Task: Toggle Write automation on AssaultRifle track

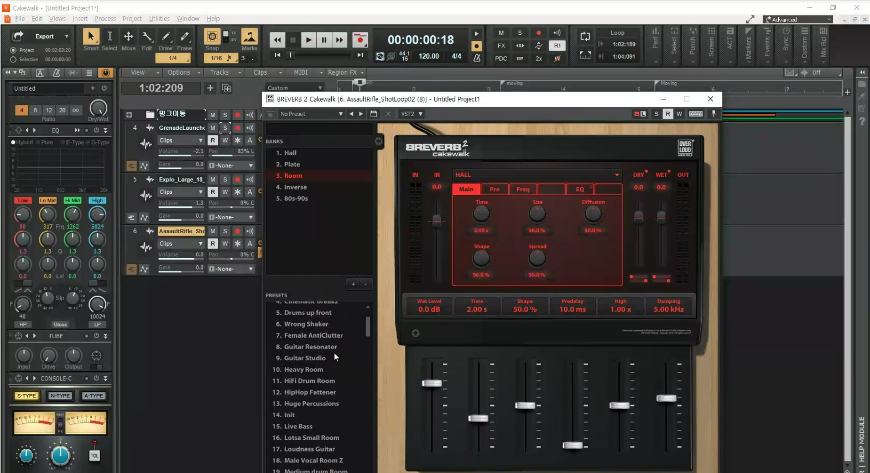Action: point(225,244)
